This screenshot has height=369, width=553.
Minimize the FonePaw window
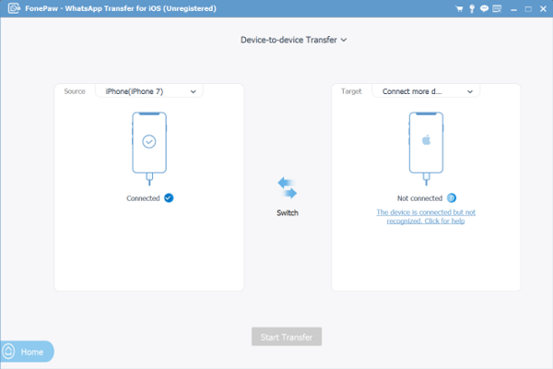[512, 8]
